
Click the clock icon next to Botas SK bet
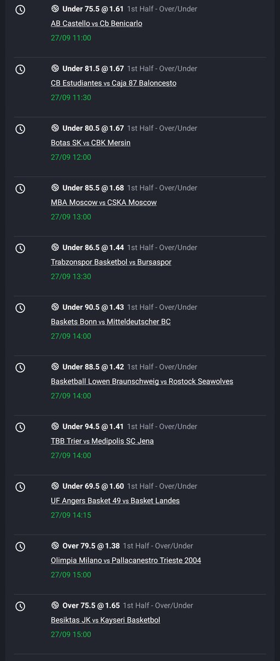coord(20,129)
